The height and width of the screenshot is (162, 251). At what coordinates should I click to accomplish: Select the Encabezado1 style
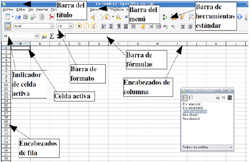click(193, 108)
